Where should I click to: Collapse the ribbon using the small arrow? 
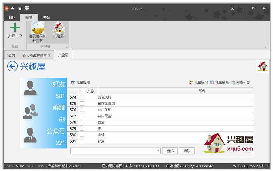tap(266, 48)
